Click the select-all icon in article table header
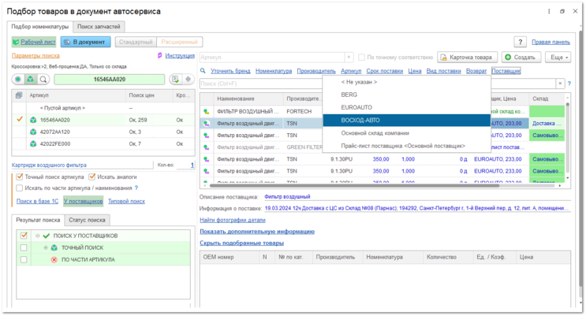 19,95
